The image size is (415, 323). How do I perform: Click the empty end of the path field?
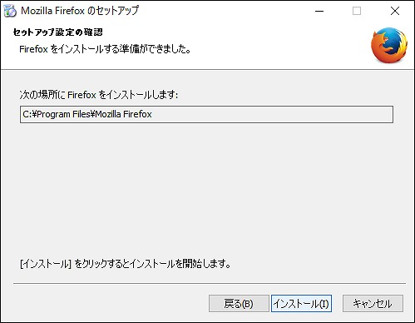pos(272,114)
